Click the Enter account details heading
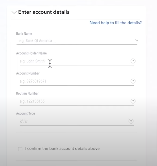Screen dimensions: 157x166 (x=44, y=12)
